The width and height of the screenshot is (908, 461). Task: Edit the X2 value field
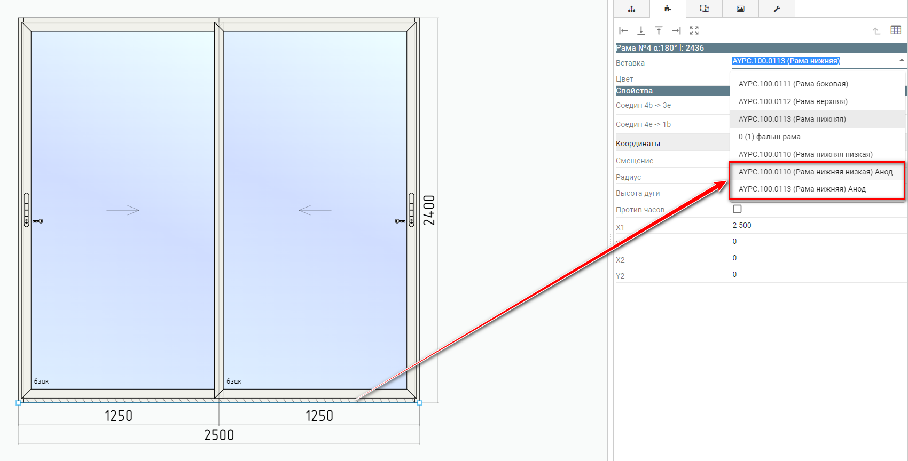point(819,258)
